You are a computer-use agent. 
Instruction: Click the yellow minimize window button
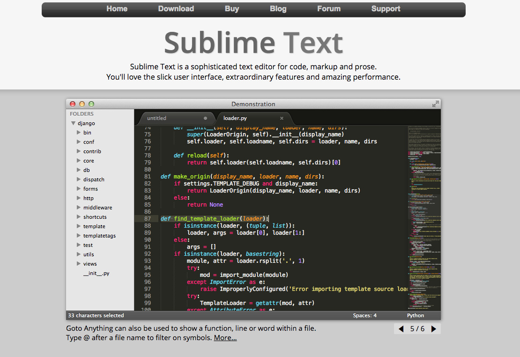click(x=82, y=104)
